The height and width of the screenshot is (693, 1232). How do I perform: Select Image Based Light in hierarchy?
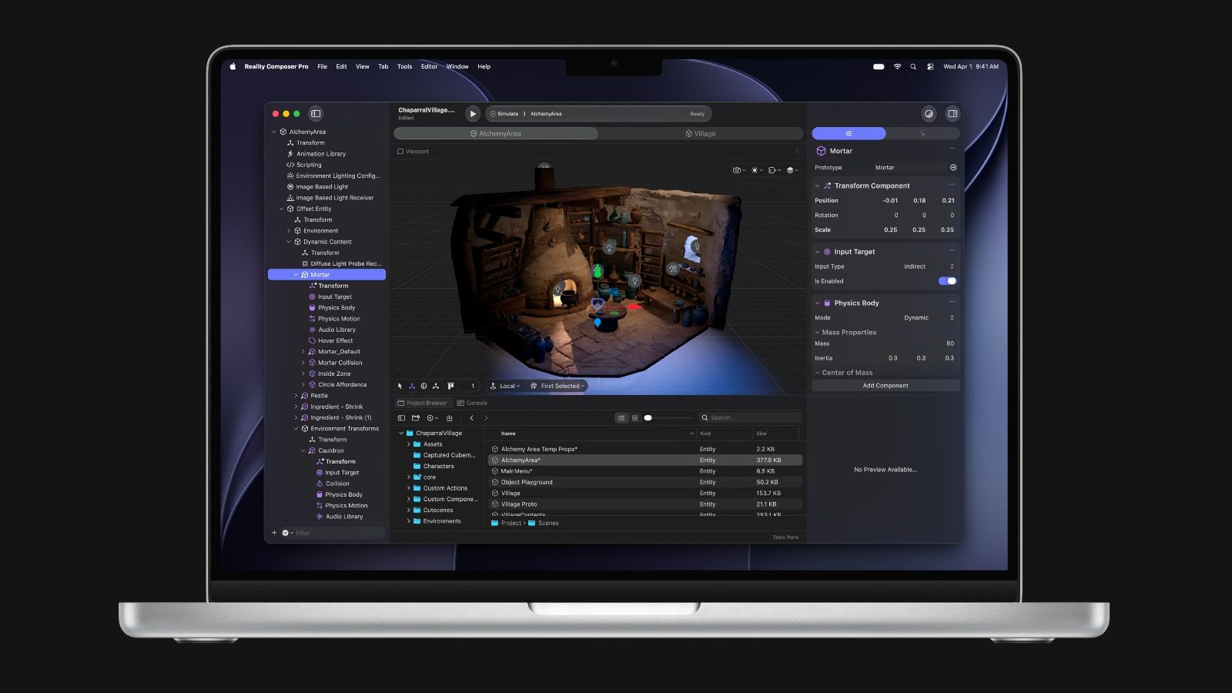coord(322,186)
